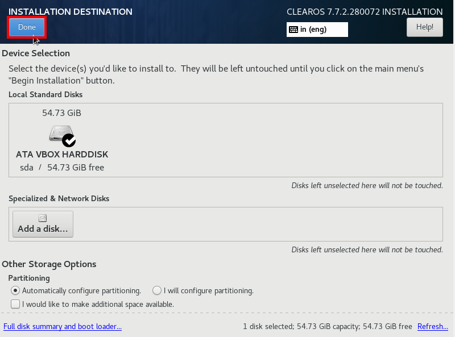The height and width of the screenshot is (337, 455).
Task: Click additional space available label text
Action: pos(98,304)
